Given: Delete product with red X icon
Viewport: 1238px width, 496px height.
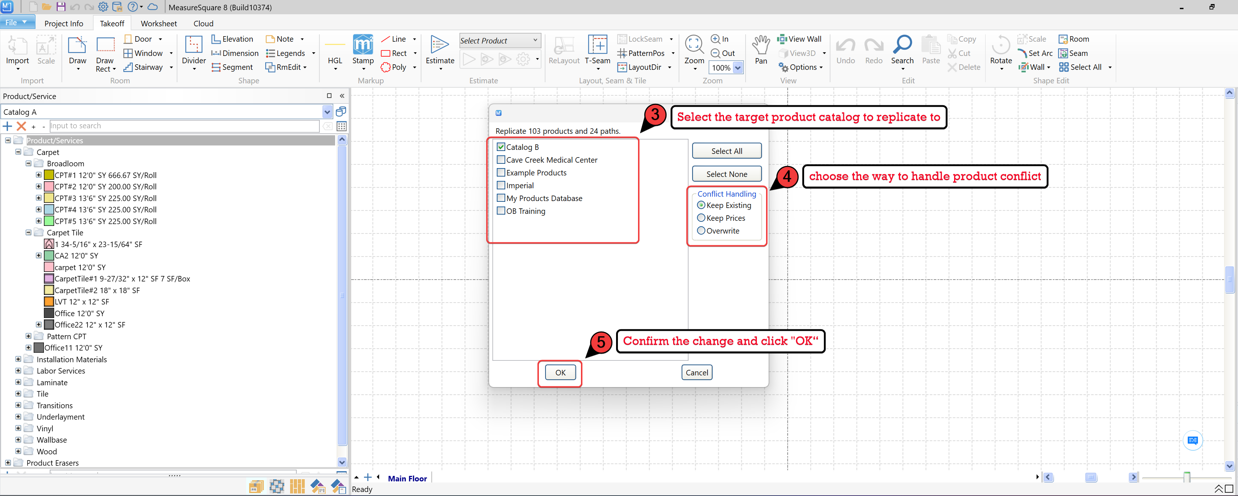Looking at the screenshot, I should click(x=21, y=126).
